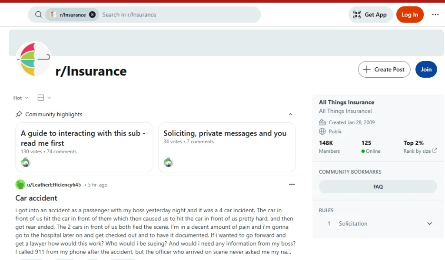
Task: Click the Search in r/Insurance input field
Action: (x=174, y=14)
